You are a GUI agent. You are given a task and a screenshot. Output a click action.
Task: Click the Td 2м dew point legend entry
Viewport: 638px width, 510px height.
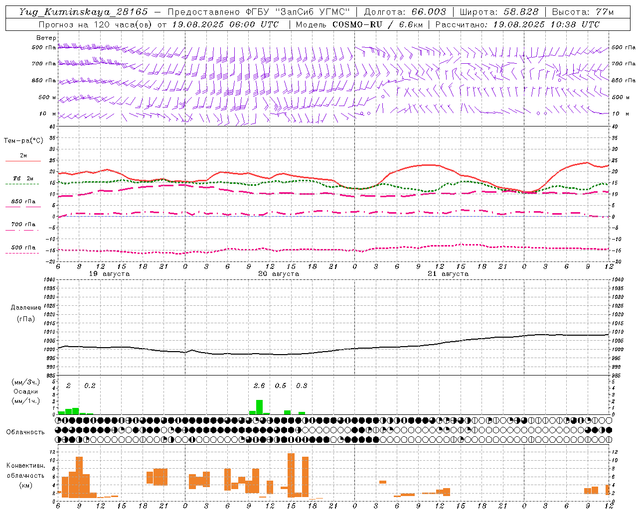[x=23, y=178]
